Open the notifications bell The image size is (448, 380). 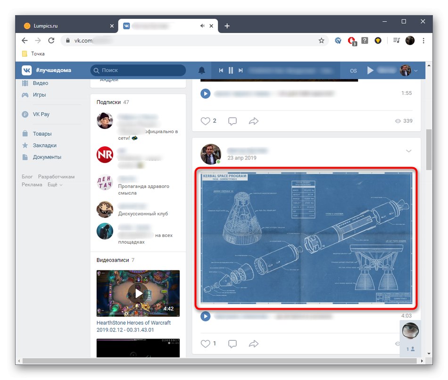click(x=201, y=70)
